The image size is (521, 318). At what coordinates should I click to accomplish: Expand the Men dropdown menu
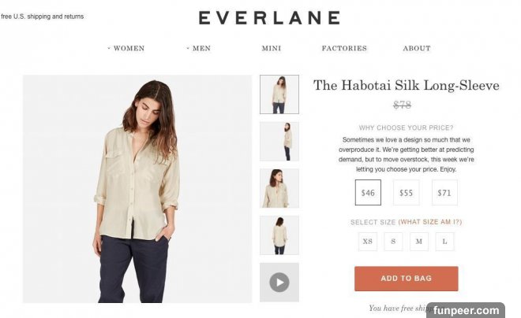click(x=198, y=48)
